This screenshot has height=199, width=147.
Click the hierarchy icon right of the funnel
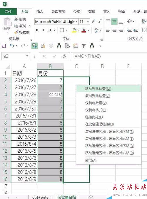[x=92, y=45]
